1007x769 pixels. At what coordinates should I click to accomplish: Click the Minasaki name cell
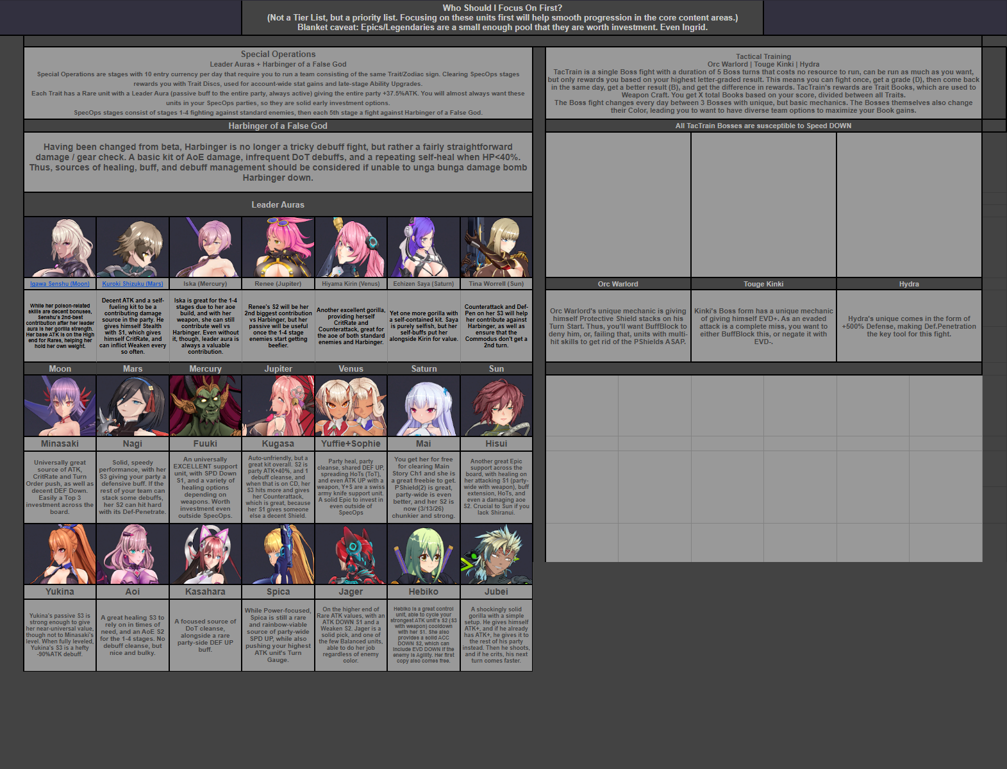click(60, 443)
